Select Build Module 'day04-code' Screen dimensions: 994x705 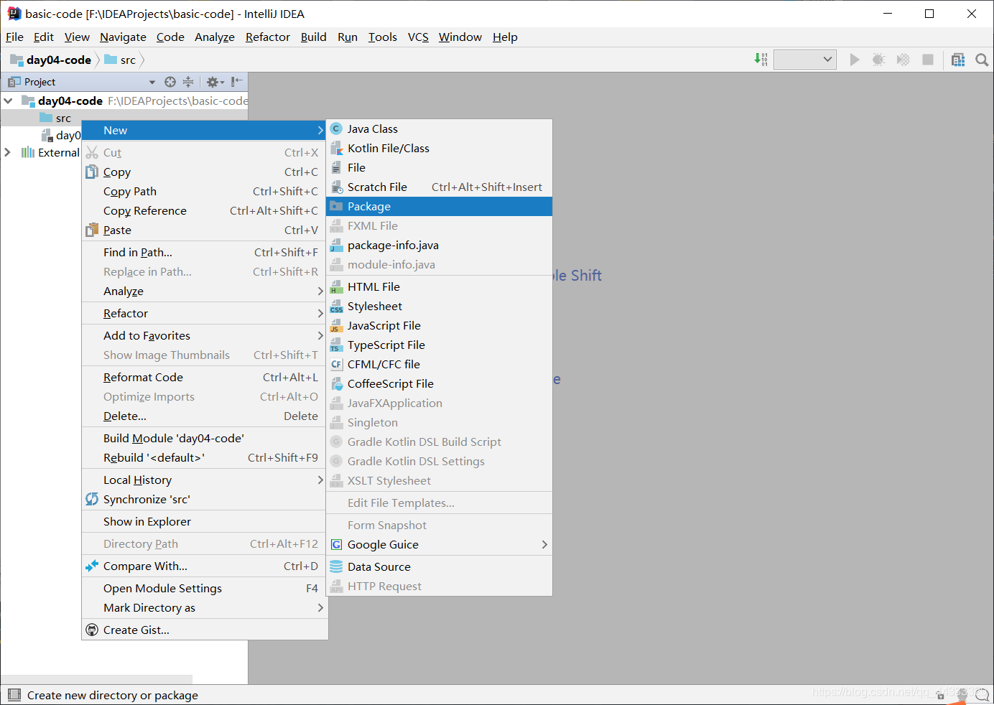pos(204,439)
